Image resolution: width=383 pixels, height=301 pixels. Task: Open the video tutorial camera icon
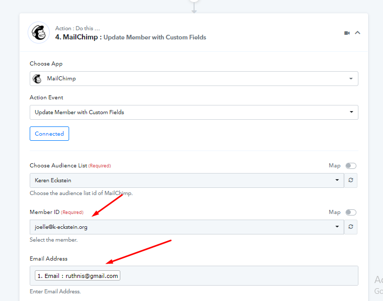[x=347, y=33]
